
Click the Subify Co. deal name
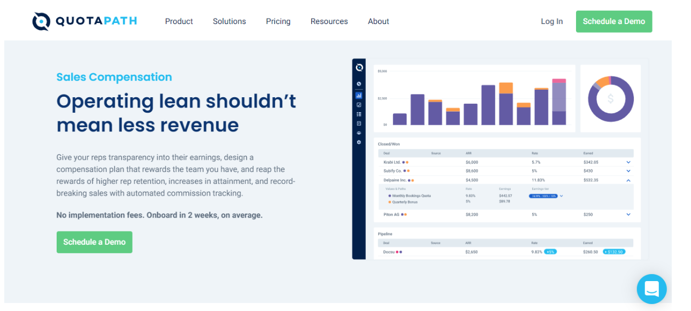tap(393, 171)
